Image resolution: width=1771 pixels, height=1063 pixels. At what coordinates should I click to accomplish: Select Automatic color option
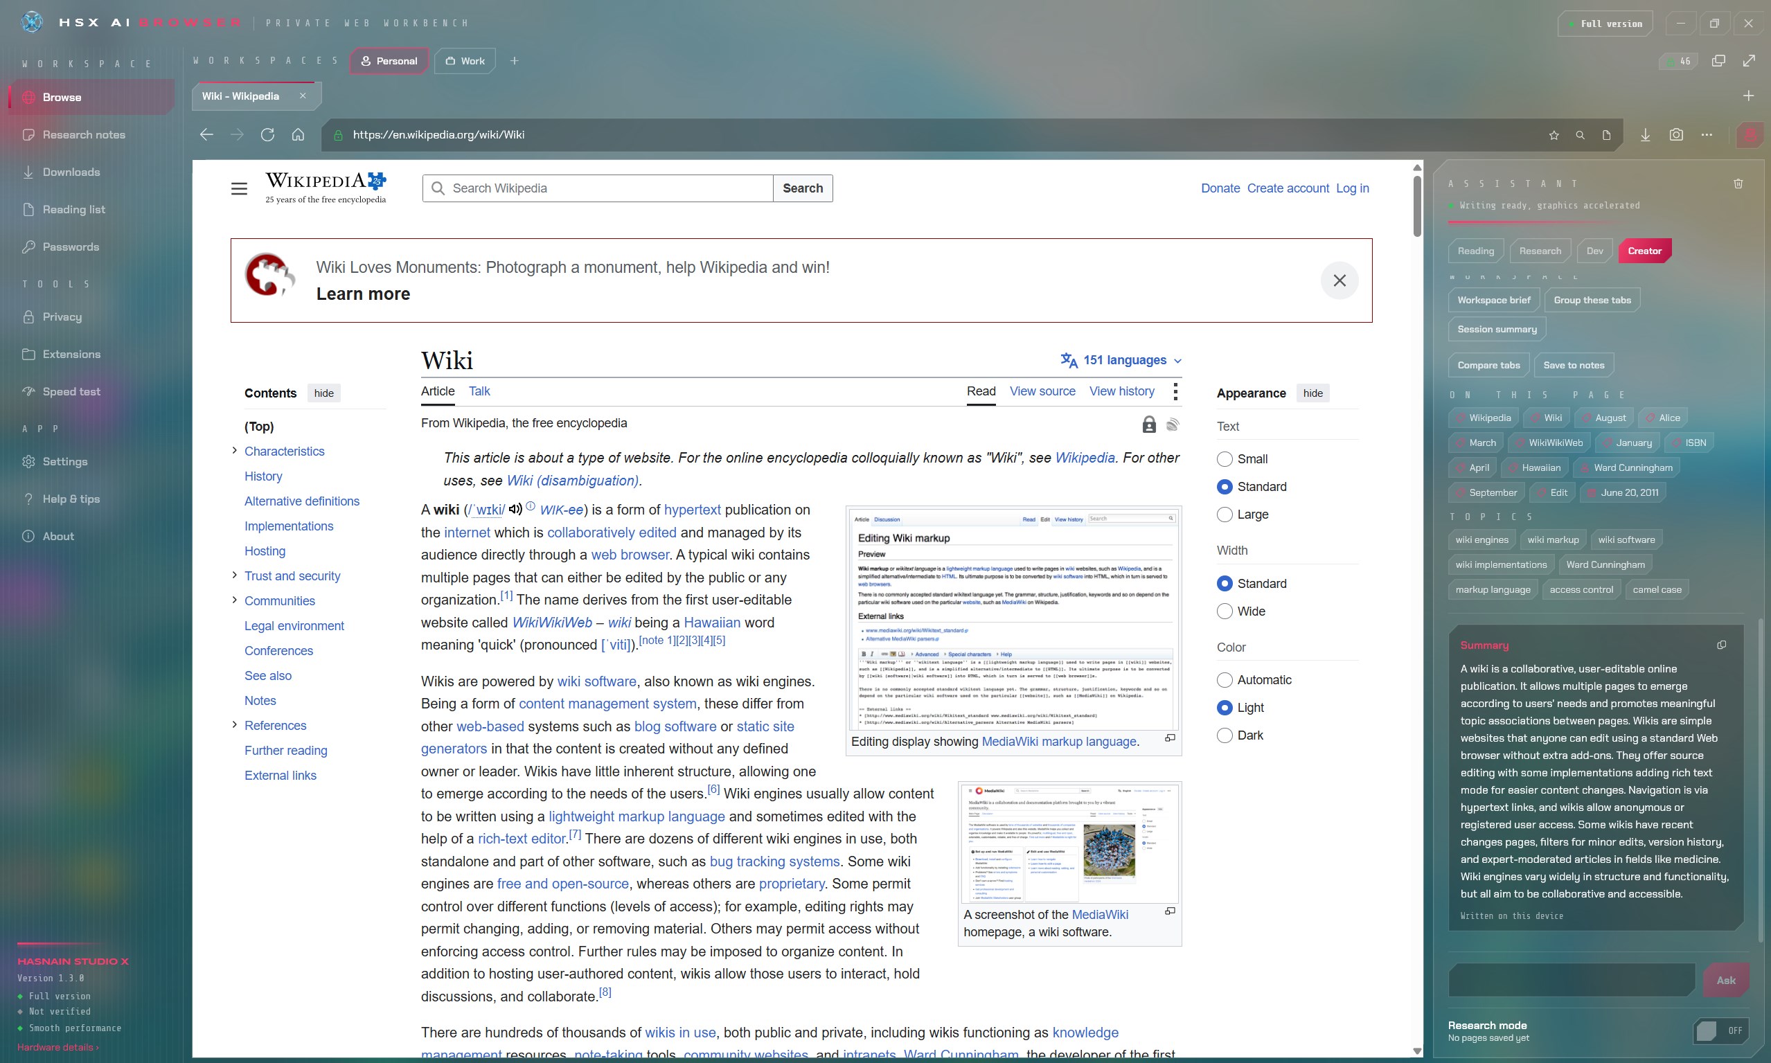pyautogui.click(x=1225, y=680)
